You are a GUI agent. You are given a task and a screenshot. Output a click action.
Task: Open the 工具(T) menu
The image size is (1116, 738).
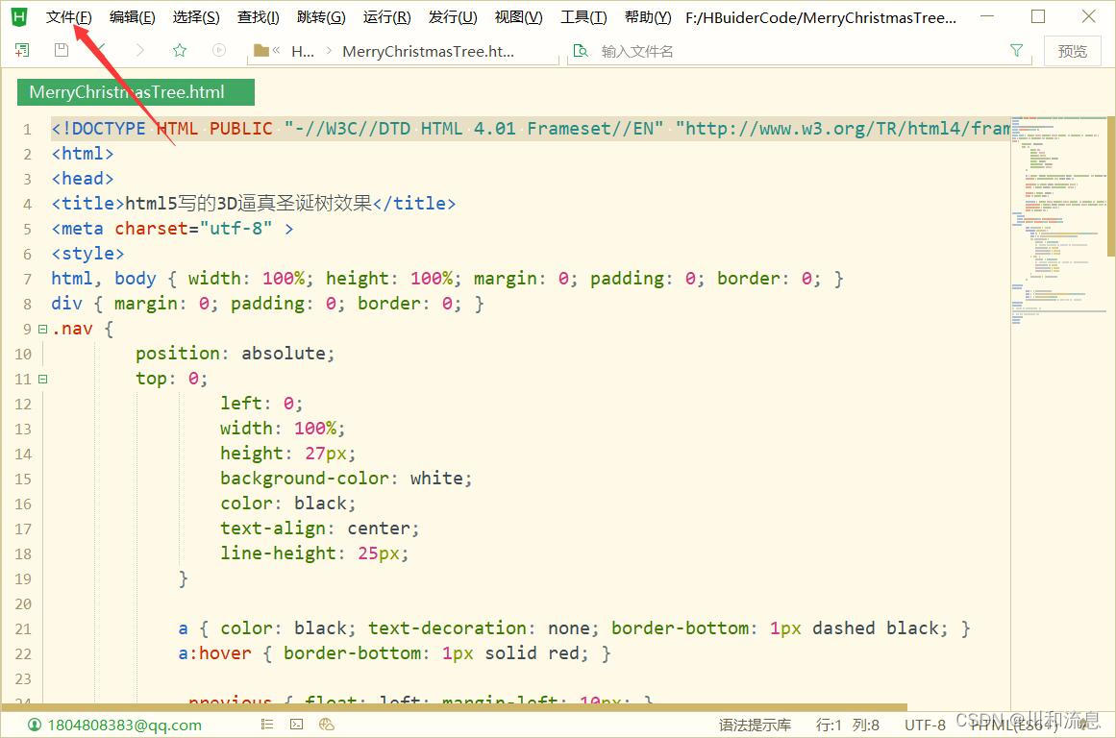click(583, 17)
